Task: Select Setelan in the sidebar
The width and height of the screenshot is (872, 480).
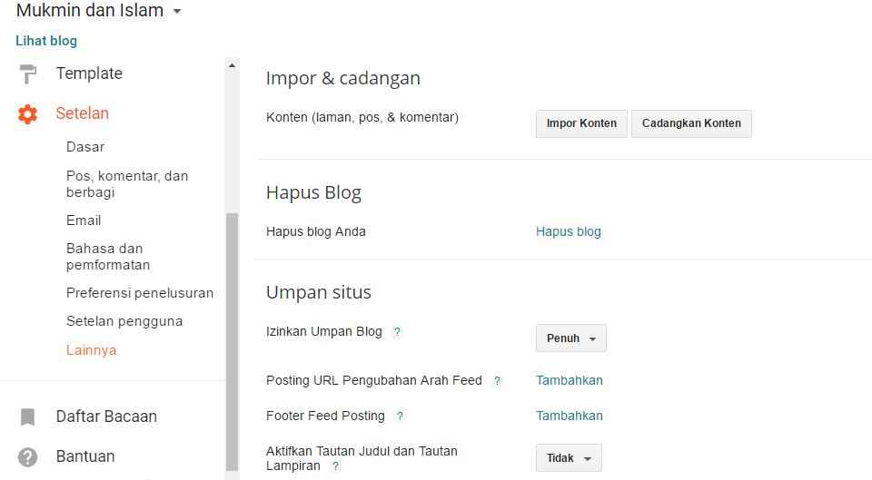Action: [x=82, y=113]
